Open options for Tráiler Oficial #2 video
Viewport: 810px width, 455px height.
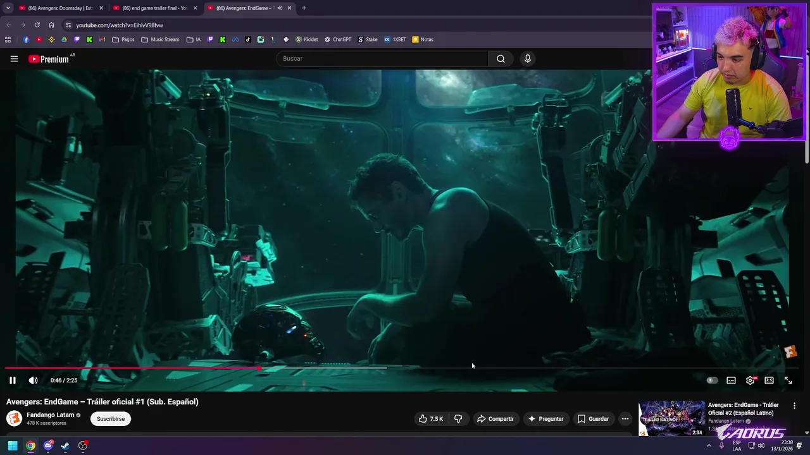coord(794,406)
